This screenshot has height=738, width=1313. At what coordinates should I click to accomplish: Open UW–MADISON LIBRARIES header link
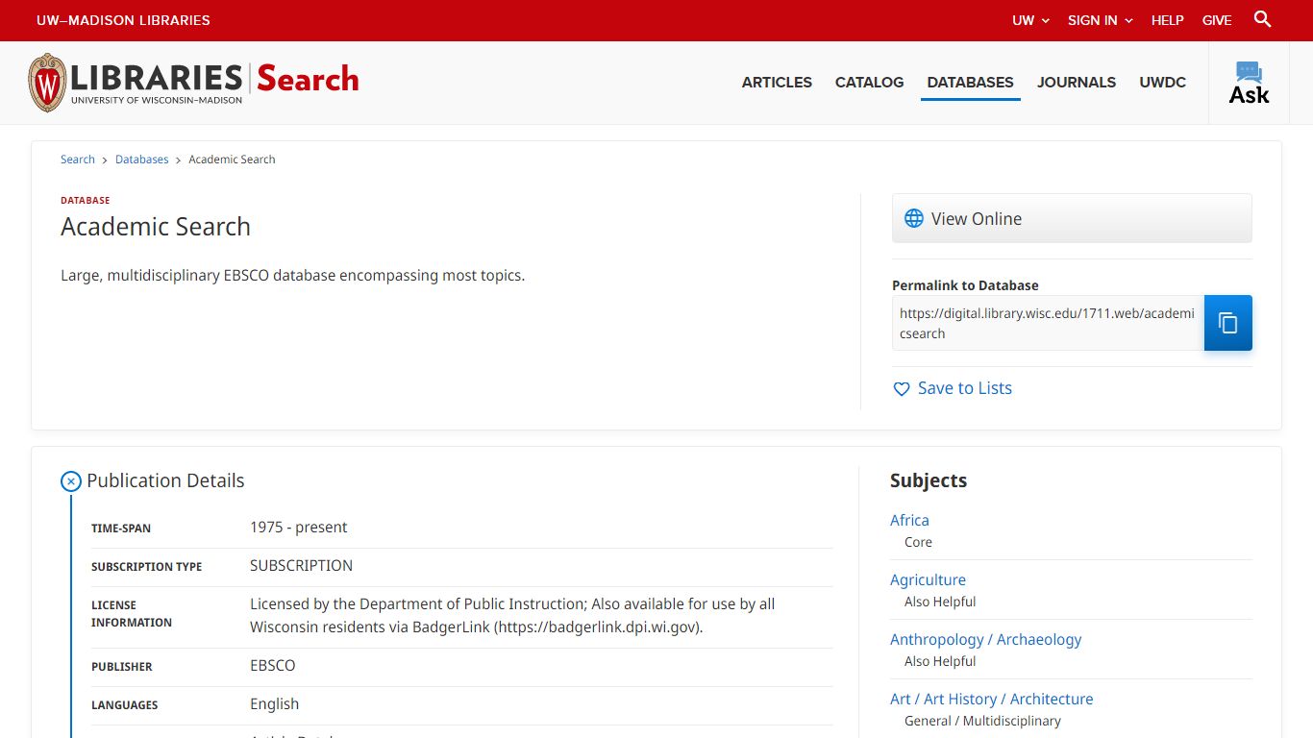coord(123,20)
